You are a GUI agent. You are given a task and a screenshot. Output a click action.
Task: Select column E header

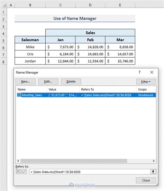click(120, 5)
